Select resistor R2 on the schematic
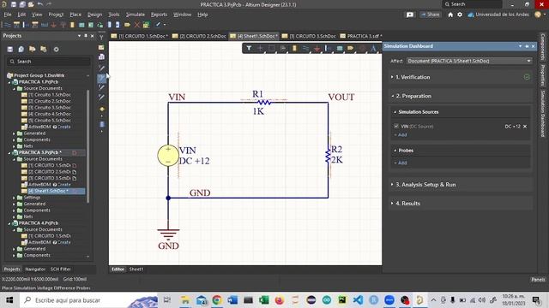This screenshot has height=308, width=549. point(328,155)
